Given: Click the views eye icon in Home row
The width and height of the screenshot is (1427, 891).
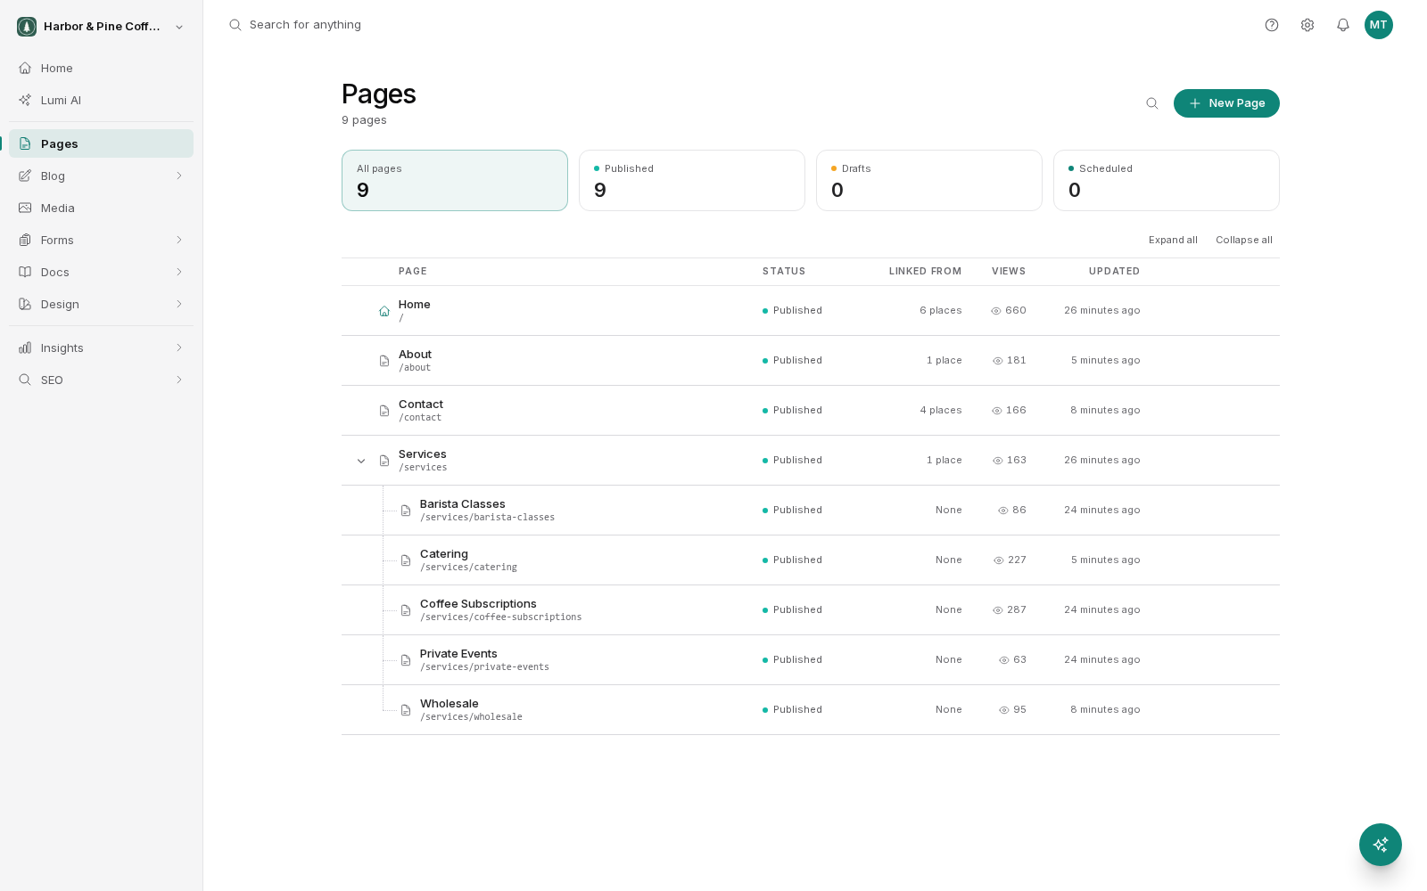Looking at the screenshot, I should coord(996,311).
